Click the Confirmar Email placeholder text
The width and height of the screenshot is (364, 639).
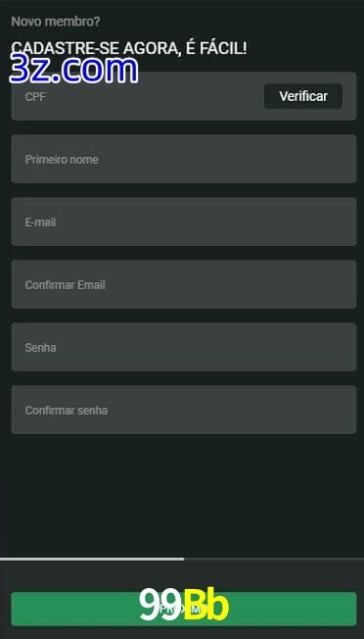[66, 285]
